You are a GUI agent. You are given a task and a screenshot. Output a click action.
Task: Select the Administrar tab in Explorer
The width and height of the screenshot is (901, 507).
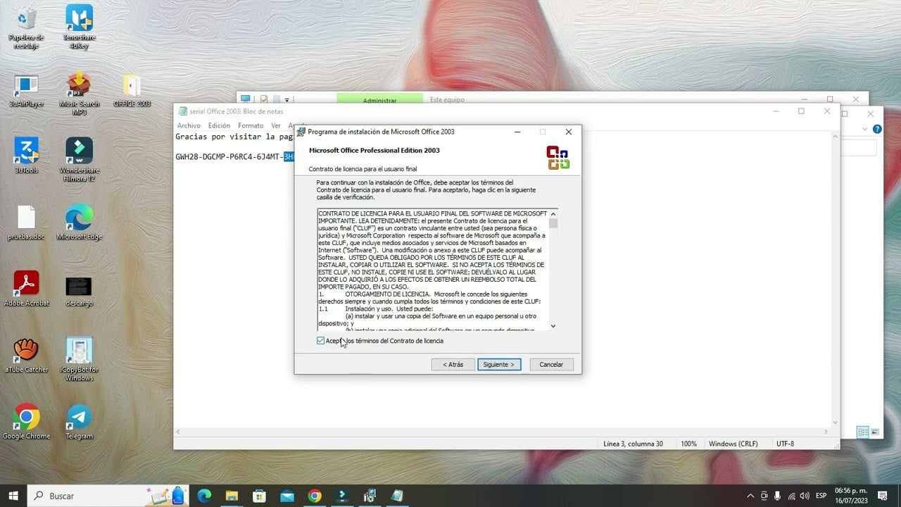click(379, 100)
